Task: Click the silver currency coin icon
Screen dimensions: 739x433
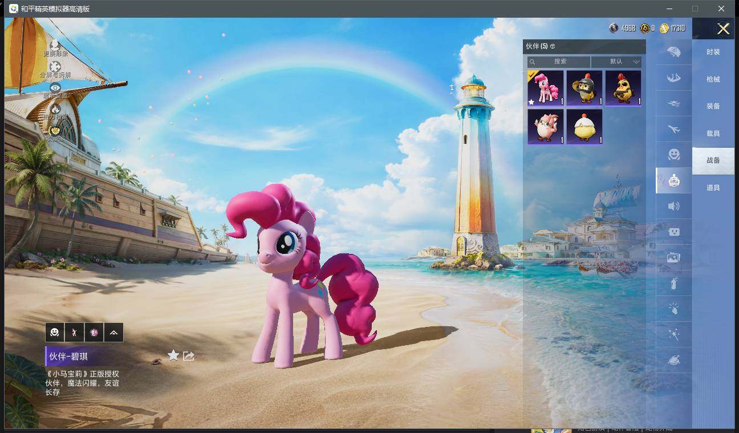Action: point(614,28)
